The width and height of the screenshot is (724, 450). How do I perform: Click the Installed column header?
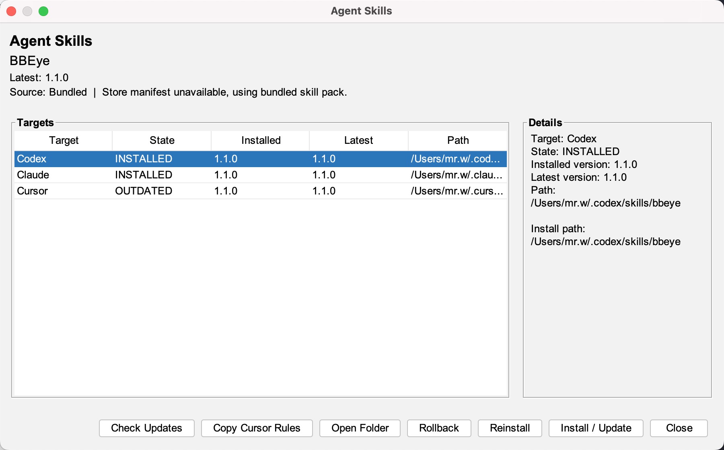click(x=261, y=140)
